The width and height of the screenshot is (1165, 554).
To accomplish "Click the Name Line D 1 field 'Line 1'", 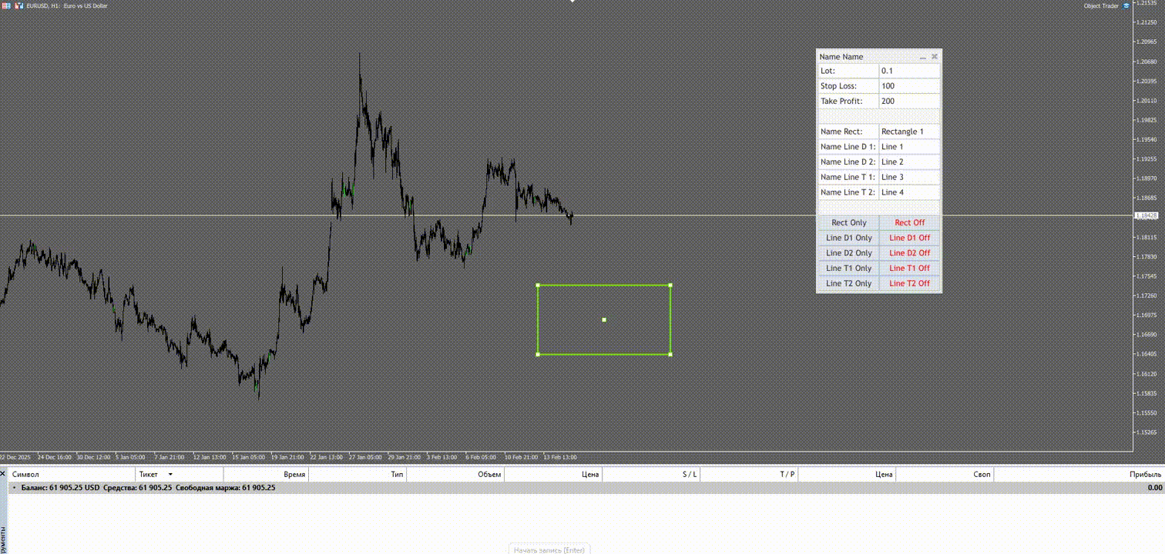I will coord(910,147).
